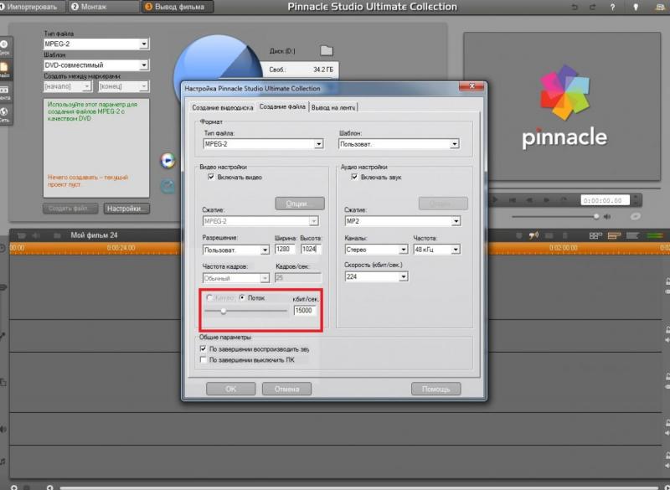Click the light bulb tips icon
Screen dimensions: 670x490
pos(636,8)
